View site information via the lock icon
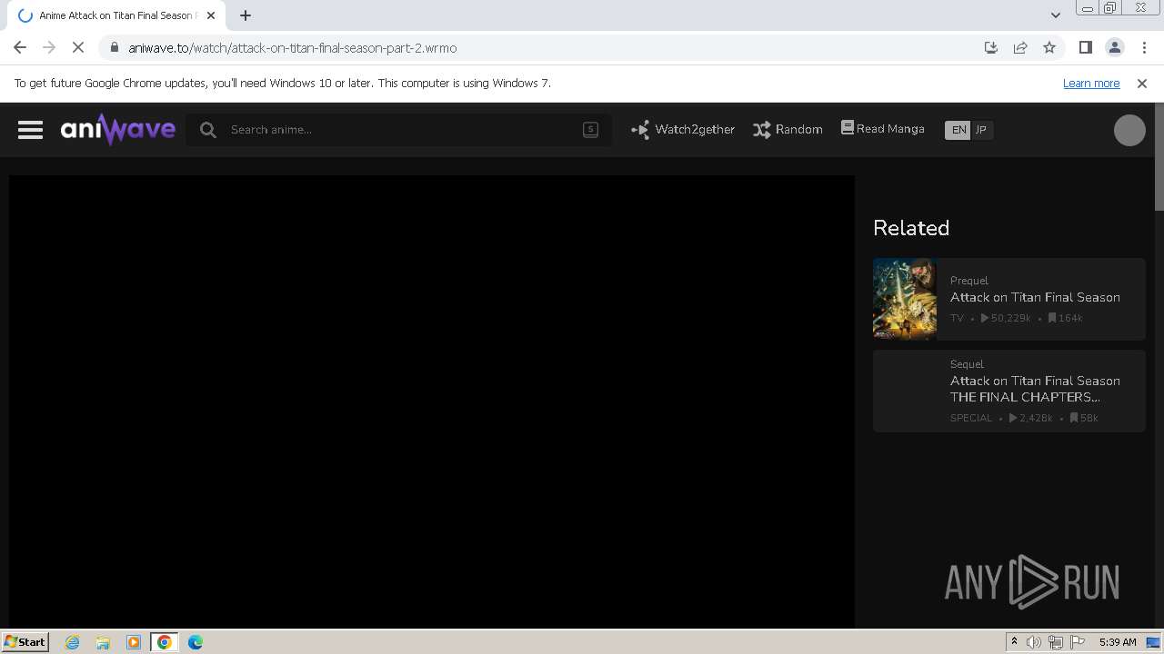The width and height of the screenshot is (1164, 654). (115, 47)
